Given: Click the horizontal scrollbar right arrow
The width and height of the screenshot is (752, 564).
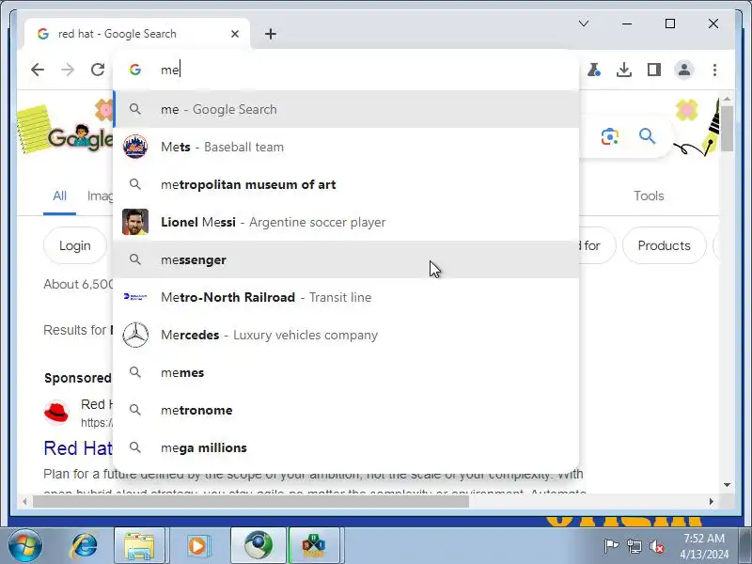Looking at the screenshot, I should 712,502.
